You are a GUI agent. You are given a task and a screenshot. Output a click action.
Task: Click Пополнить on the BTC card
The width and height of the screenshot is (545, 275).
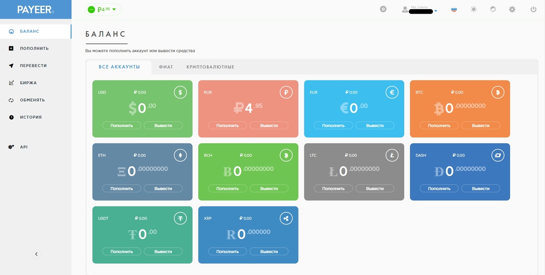click(439, 125)
